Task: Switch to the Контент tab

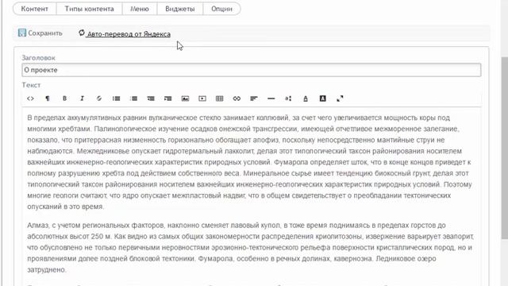Action: point(35,9)
